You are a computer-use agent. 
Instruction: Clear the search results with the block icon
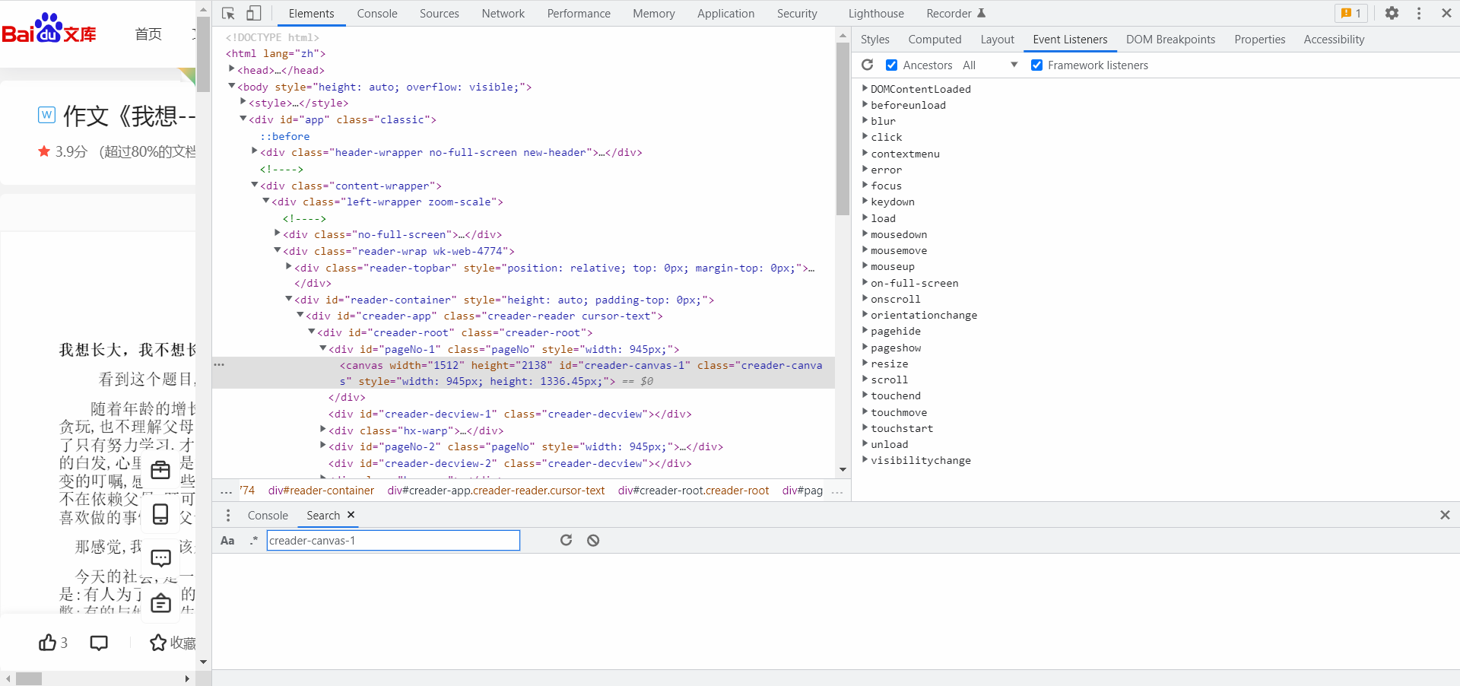tap(592, 540)
